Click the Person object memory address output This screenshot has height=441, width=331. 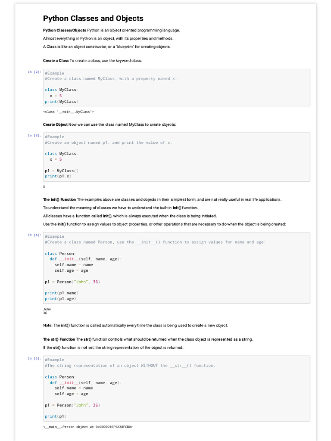[88, 427]
